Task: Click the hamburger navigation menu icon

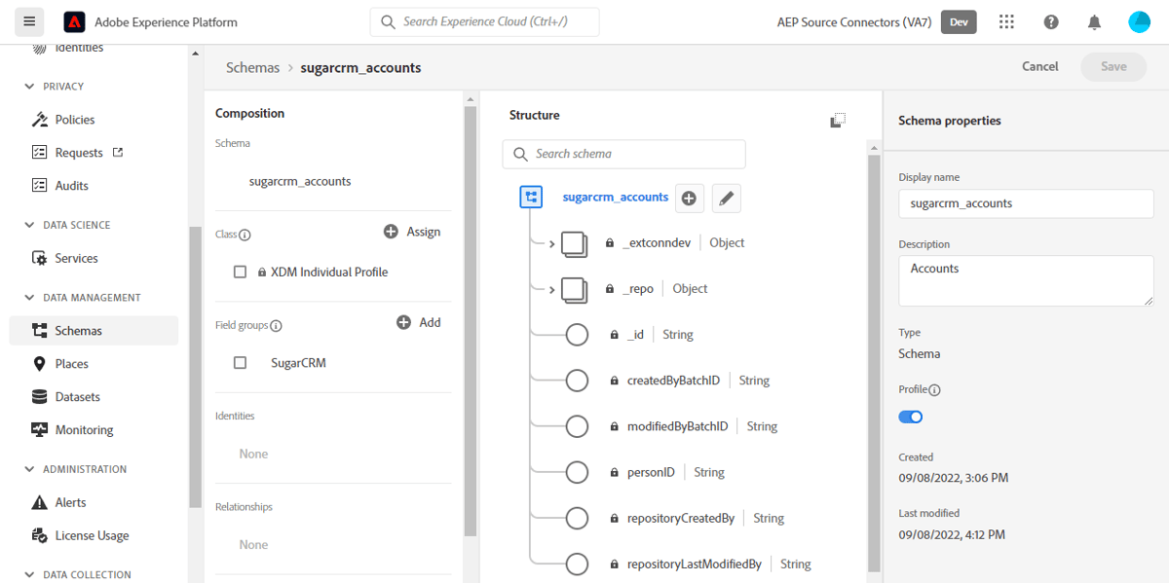Action: tap(28, 21)
